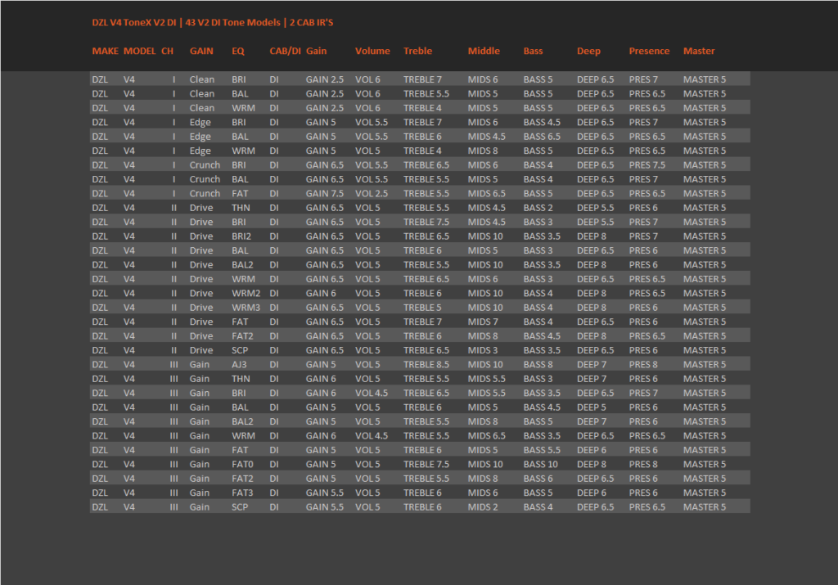This screenshot has width=838, height=585.
Task: Click VOL 2.5 in Crunch FAT row
Action: [372, 193]
